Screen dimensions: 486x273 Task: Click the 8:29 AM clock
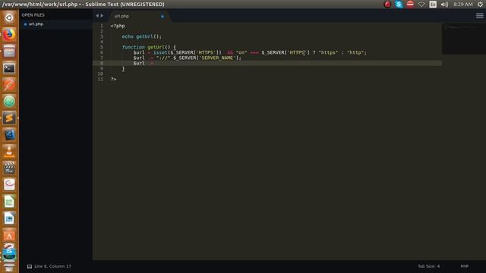(x=463, y=5)
